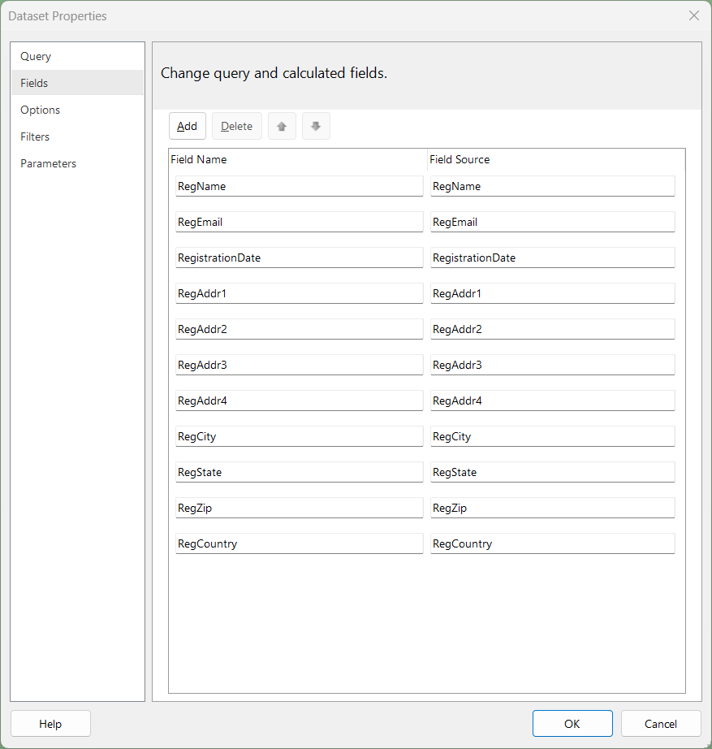The width and height of the screenshot is (712, 749).
Task: Close the Dataset Properties dialog
Action: click(x=694, y=15)
